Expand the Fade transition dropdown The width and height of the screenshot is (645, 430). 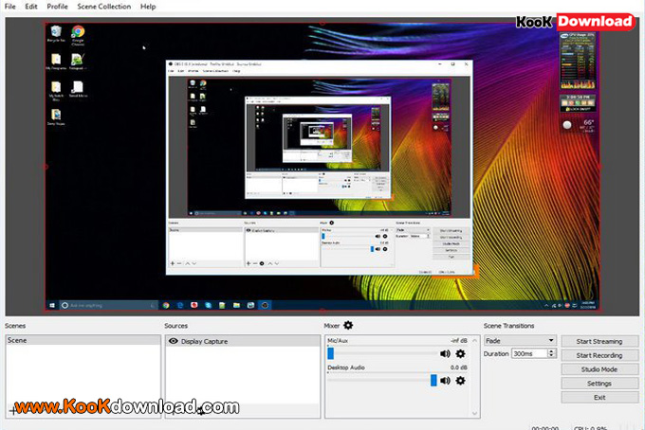(550, 340)
